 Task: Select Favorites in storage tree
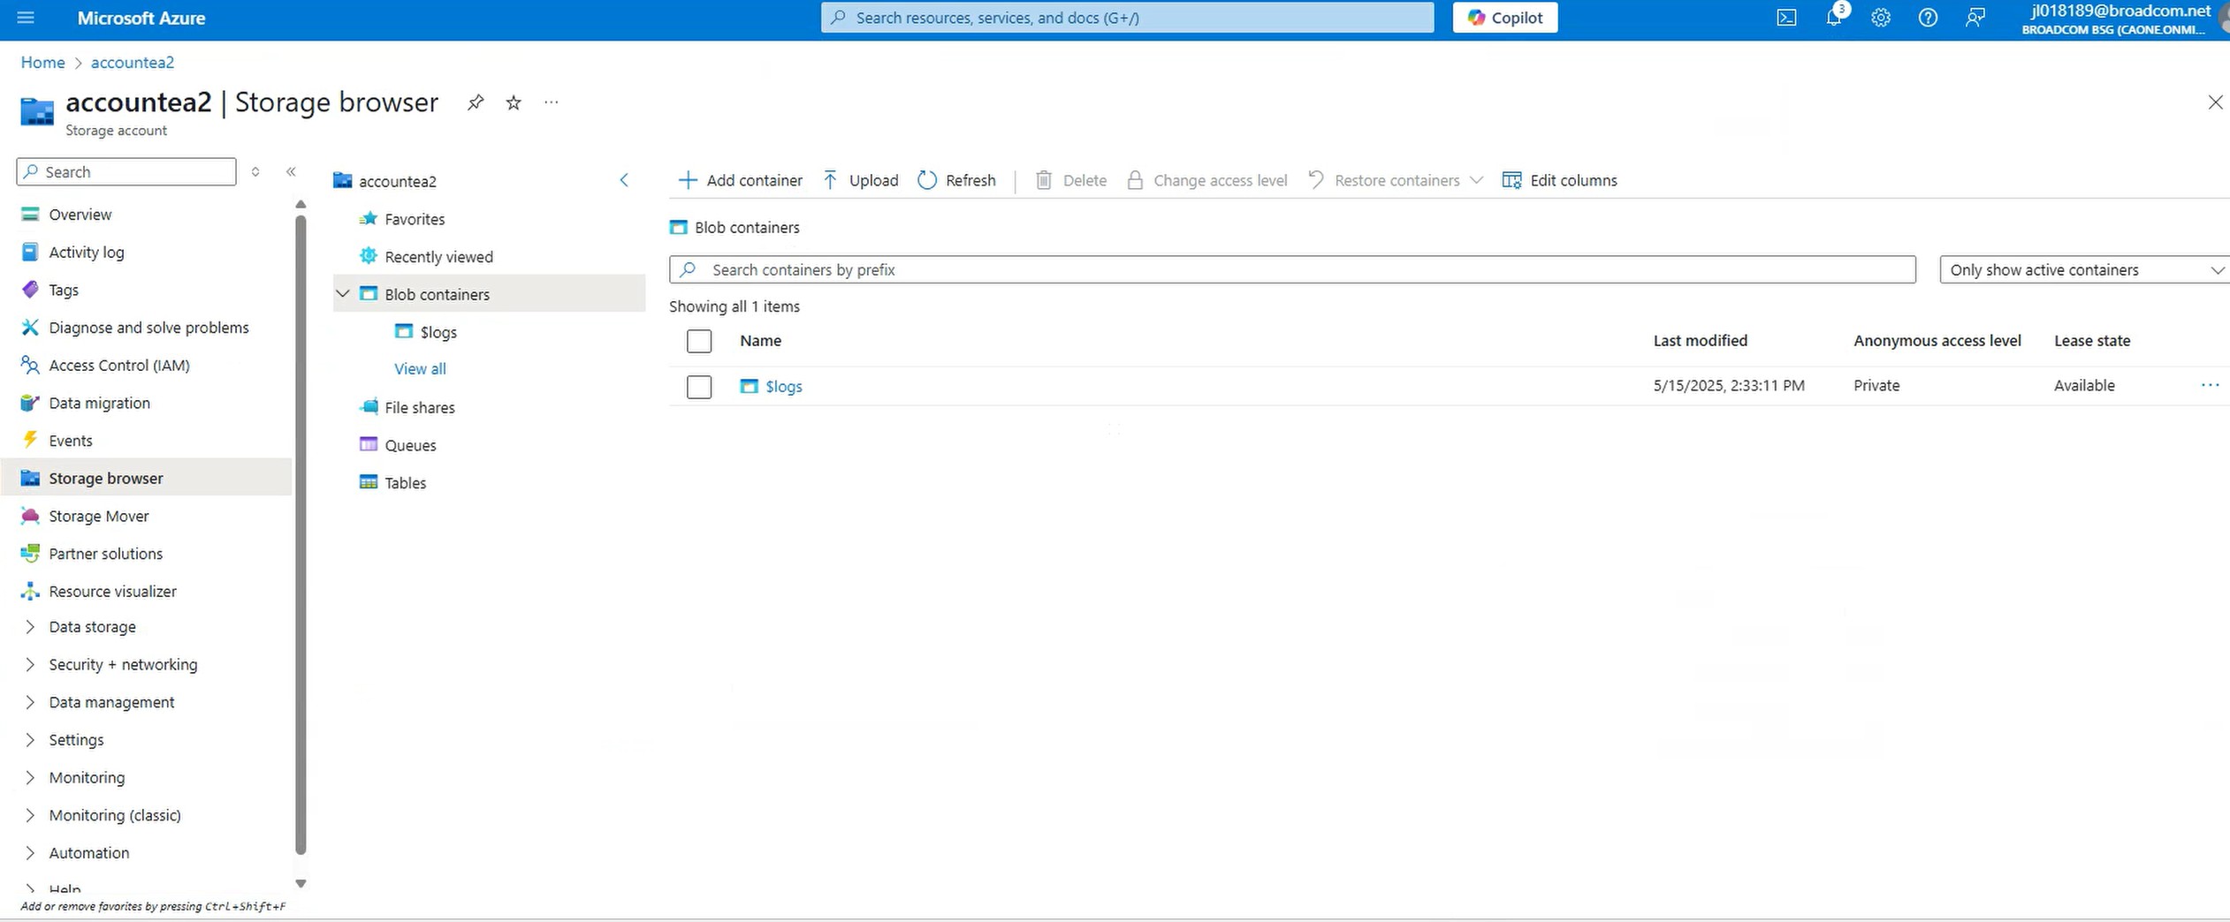point(414,219)
